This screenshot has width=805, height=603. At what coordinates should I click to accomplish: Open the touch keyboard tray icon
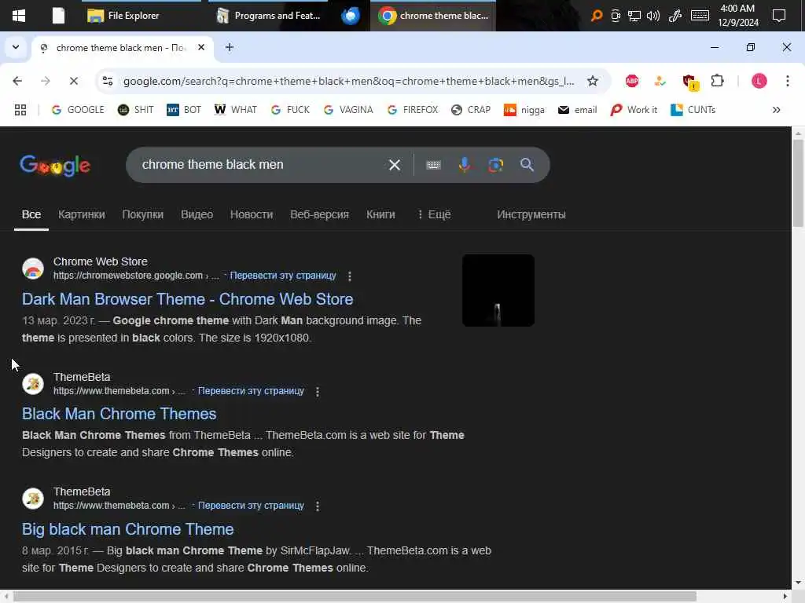pos(700,16)
